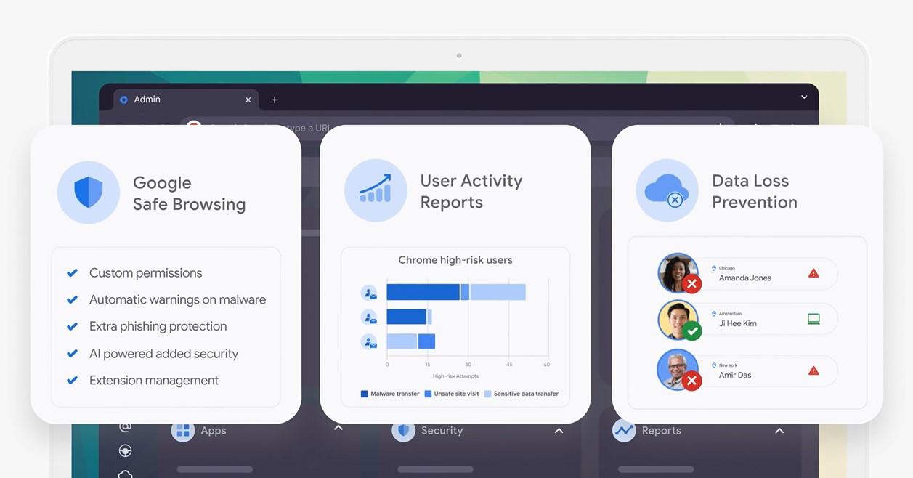Click the checkmark beside Custom permissions

pyautogui.click(x=72, y=273)
